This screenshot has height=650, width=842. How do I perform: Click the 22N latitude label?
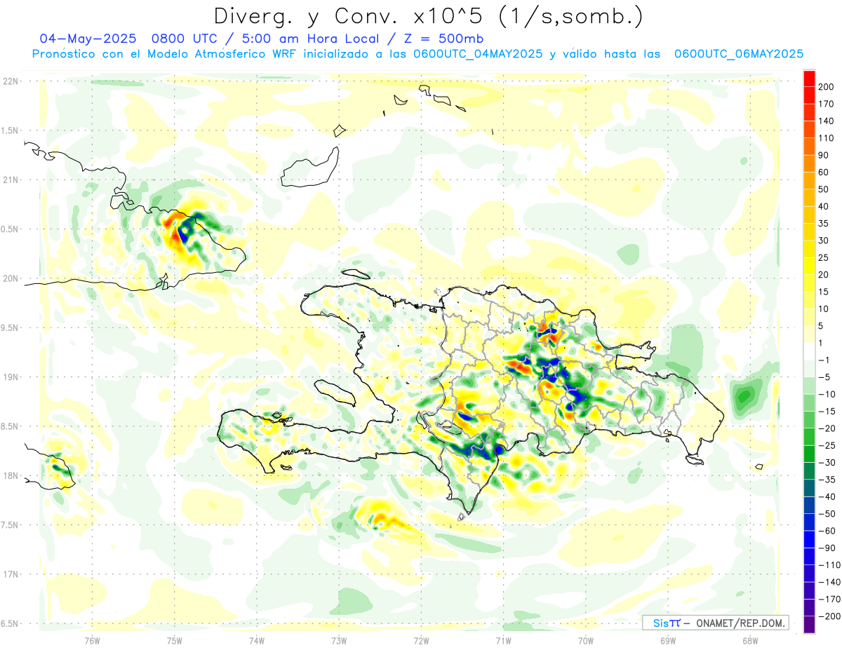[x=11, y=81]
